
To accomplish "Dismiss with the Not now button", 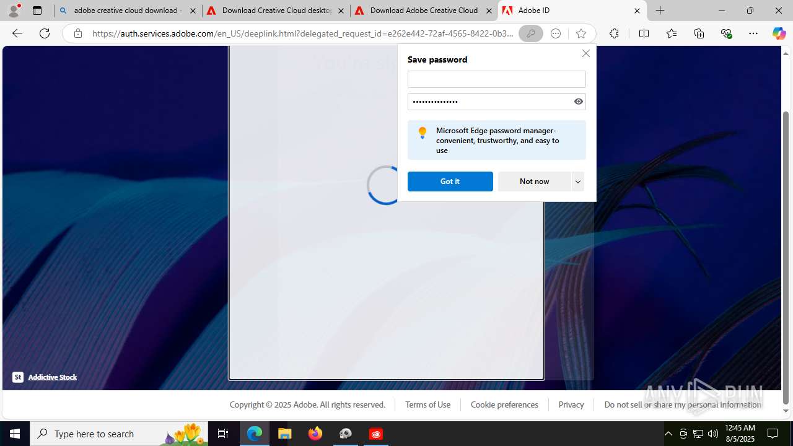I will pos(534,181).
